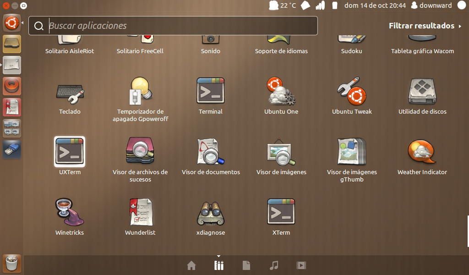Switch to the Music lens

click(x=274, y=265)
